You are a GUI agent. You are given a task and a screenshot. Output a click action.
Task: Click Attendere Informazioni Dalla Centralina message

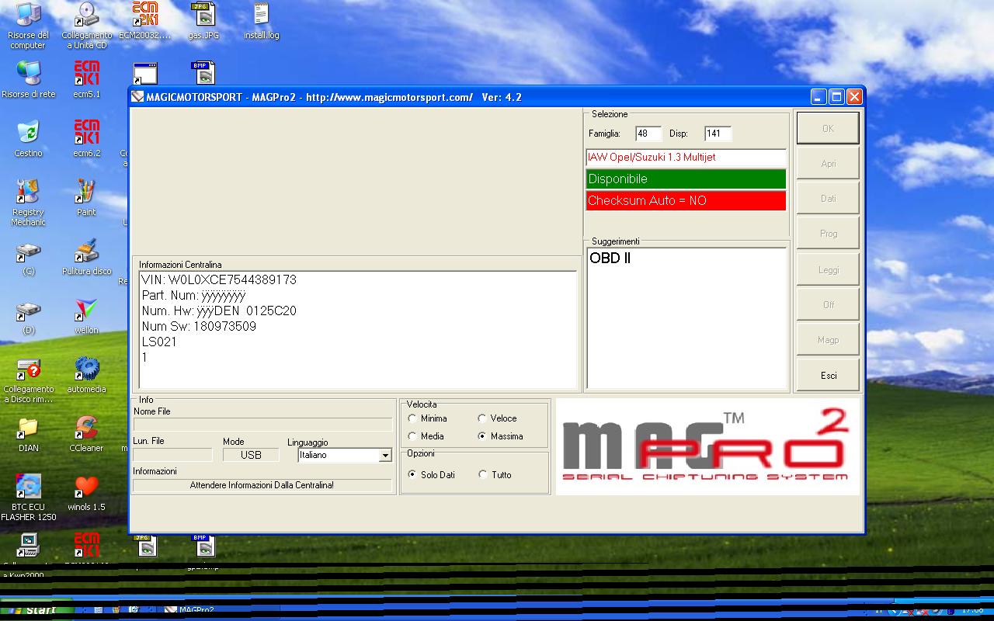262,485
